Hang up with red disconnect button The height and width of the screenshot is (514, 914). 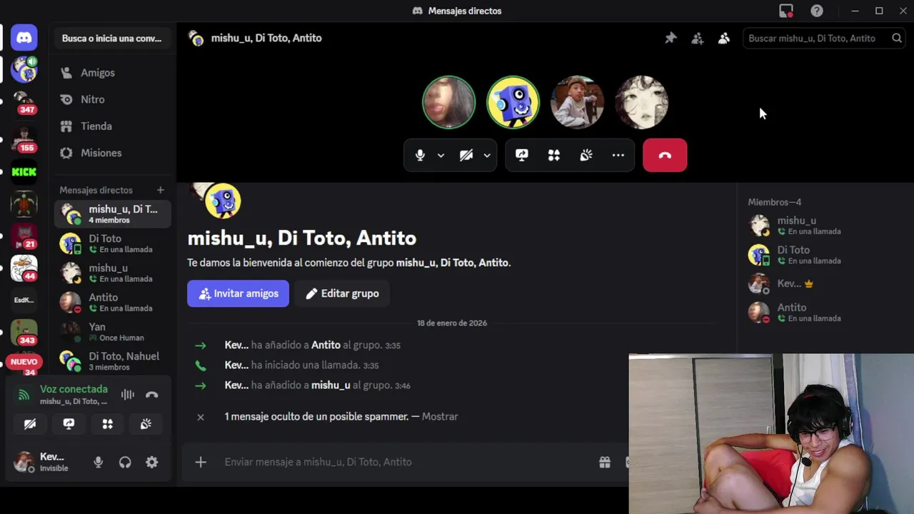click(x=665, y=155)
